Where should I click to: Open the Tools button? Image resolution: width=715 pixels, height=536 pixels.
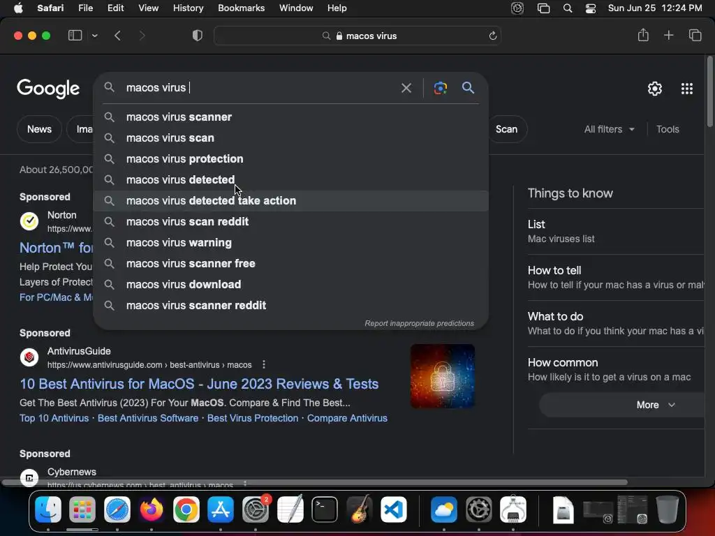[668, 129]
